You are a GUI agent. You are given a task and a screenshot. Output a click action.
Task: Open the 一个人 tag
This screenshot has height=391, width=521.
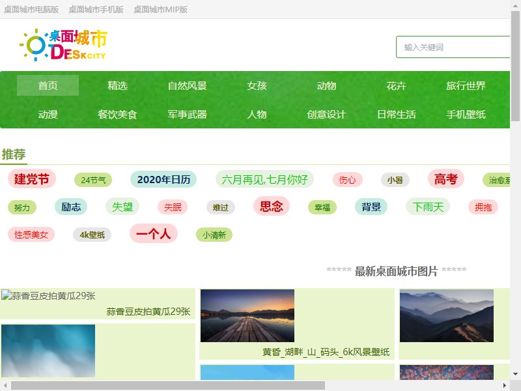point(154,233)
